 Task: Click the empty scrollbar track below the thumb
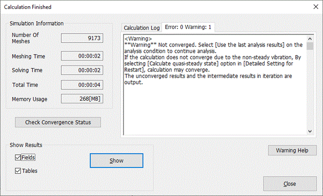point(310,90)
